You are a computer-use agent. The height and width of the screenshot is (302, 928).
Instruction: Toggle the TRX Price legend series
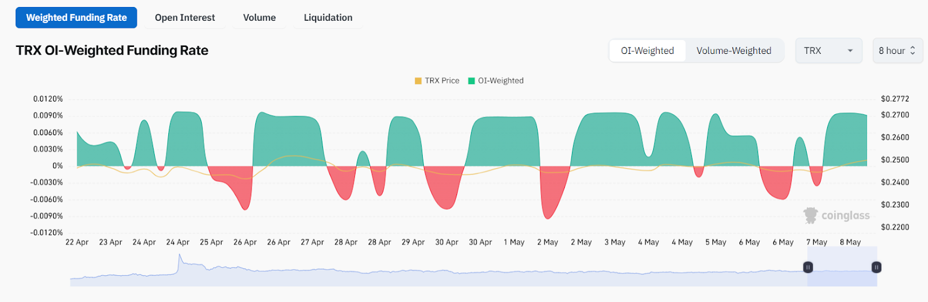tap(437, 81)
